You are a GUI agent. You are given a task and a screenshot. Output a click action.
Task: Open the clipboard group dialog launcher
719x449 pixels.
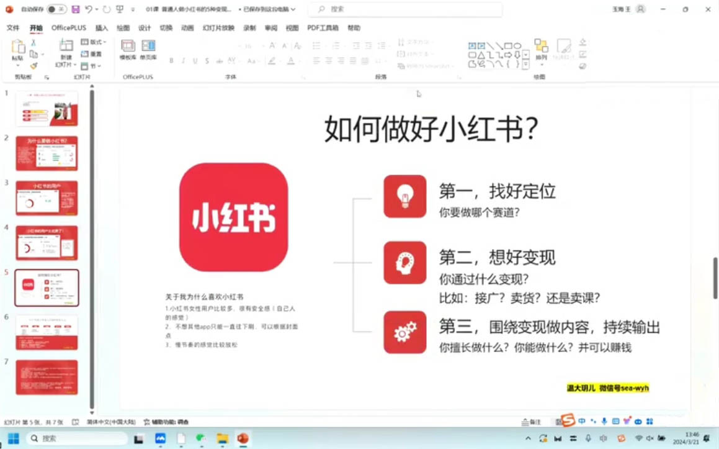(x=47, y=78)
